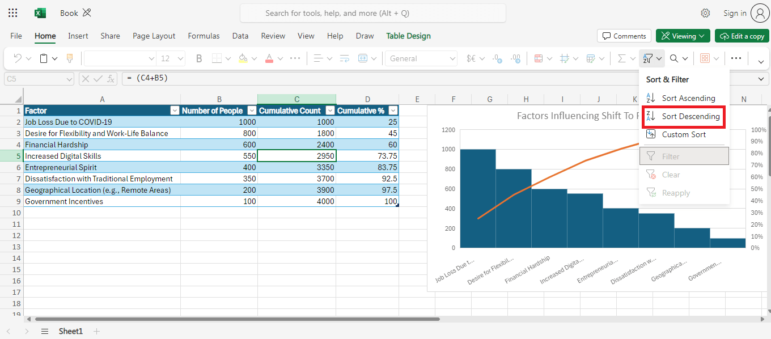The width and height of the screenshot is (771, 339).
Task: Open settings gear icon in title bar
Action: pos(705,13)
